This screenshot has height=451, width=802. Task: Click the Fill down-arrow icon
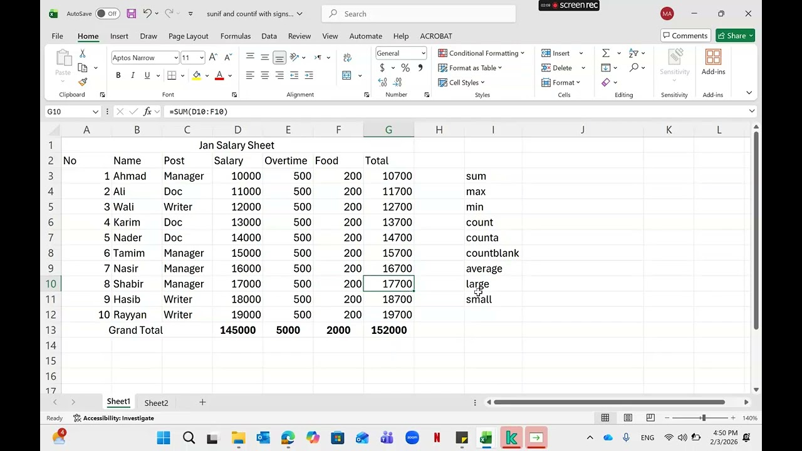pos(605,68)
